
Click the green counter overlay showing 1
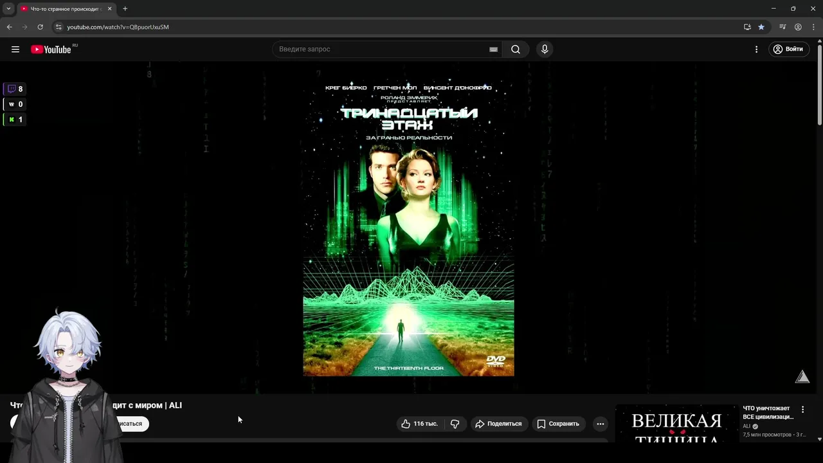click(15, 120)
